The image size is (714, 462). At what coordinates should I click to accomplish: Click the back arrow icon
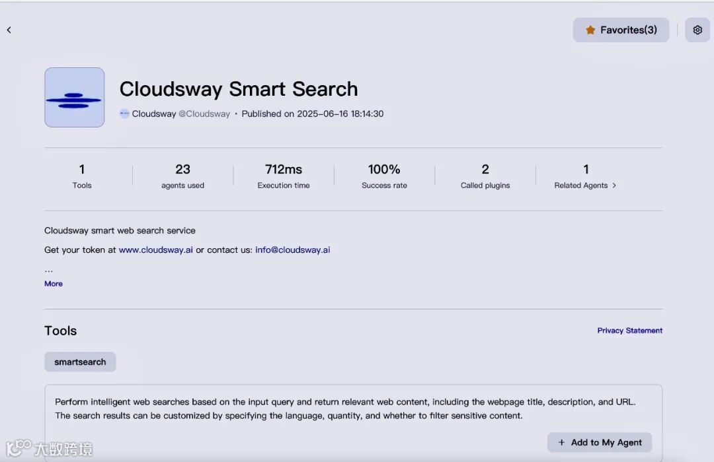point(9,30)
